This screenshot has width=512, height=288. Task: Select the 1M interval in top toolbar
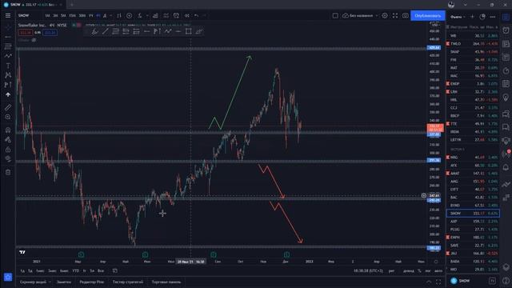pyautogui.click(x=48, y=15)
